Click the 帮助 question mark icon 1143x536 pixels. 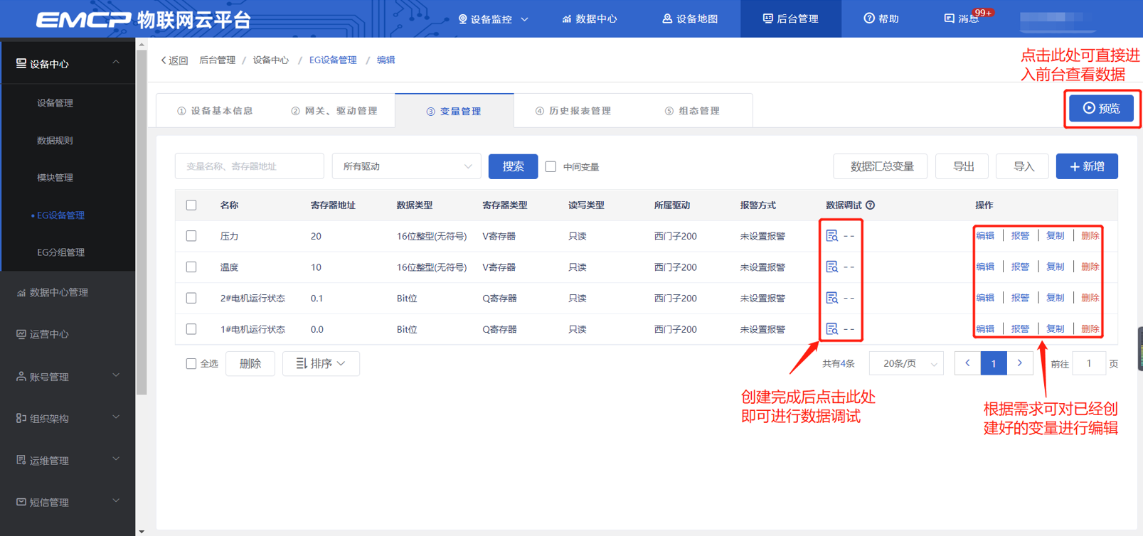coord(868,18)
